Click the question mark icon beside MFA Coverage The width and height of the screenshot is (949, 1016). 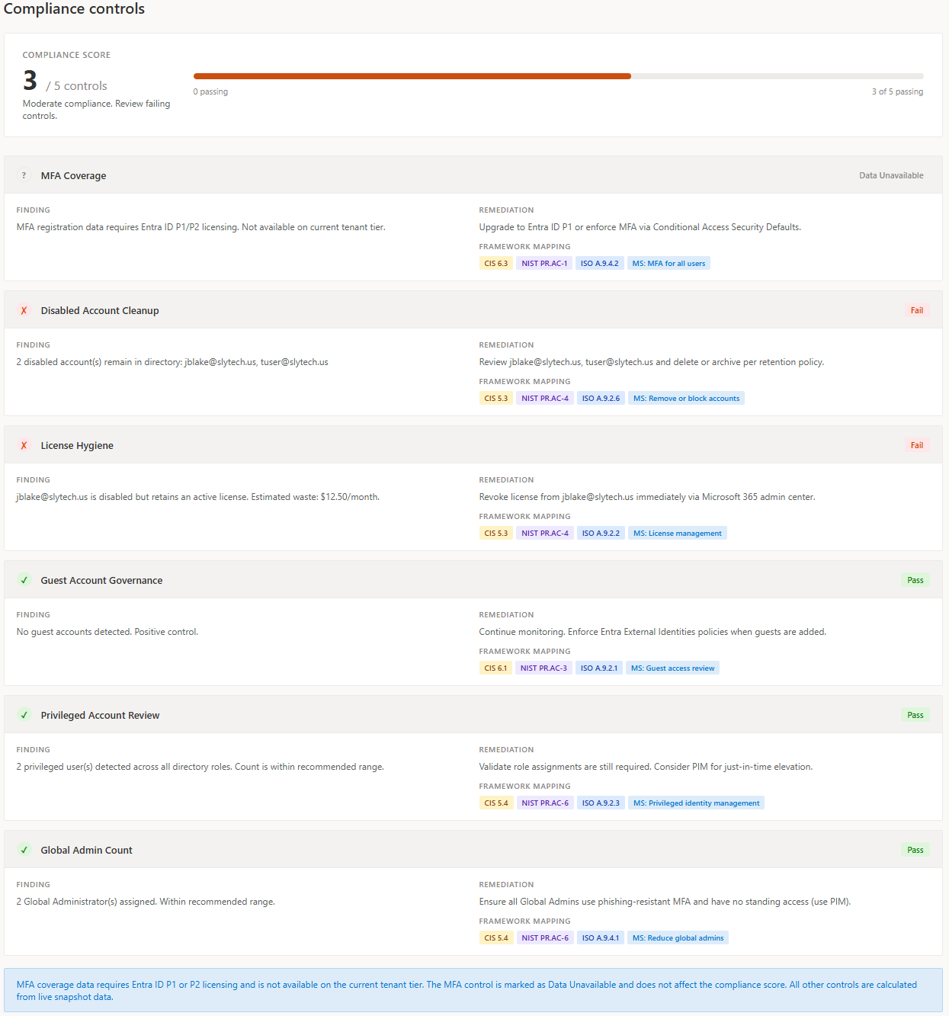point(24,175)
